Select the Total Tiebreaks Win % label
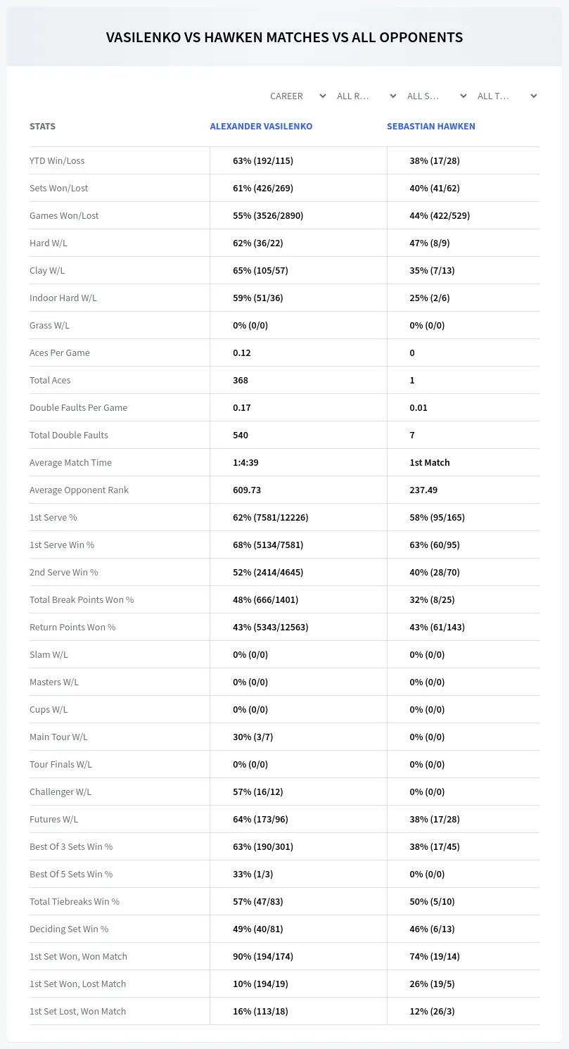 75,901
